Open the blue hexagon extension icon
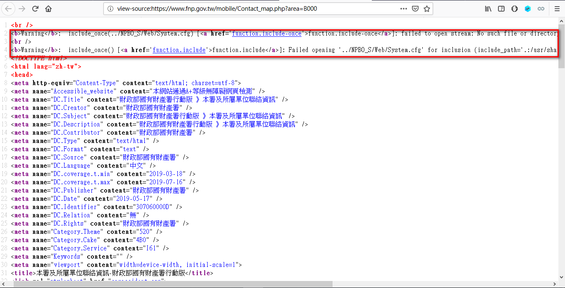Screen dimensions: 565x288 pos(528,9)
